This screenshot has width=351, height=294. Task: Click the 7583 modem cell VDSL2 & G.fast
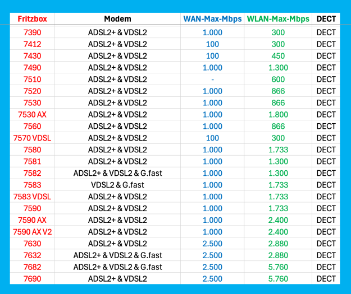tap(117, 185)
